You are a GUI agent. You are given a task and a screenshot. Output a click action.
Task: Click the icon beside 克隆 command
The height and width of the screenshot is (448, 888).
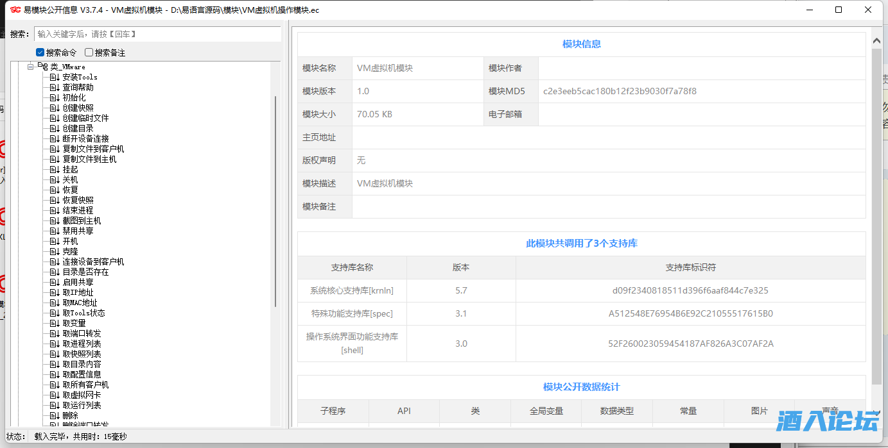click(x=55, y=251)
